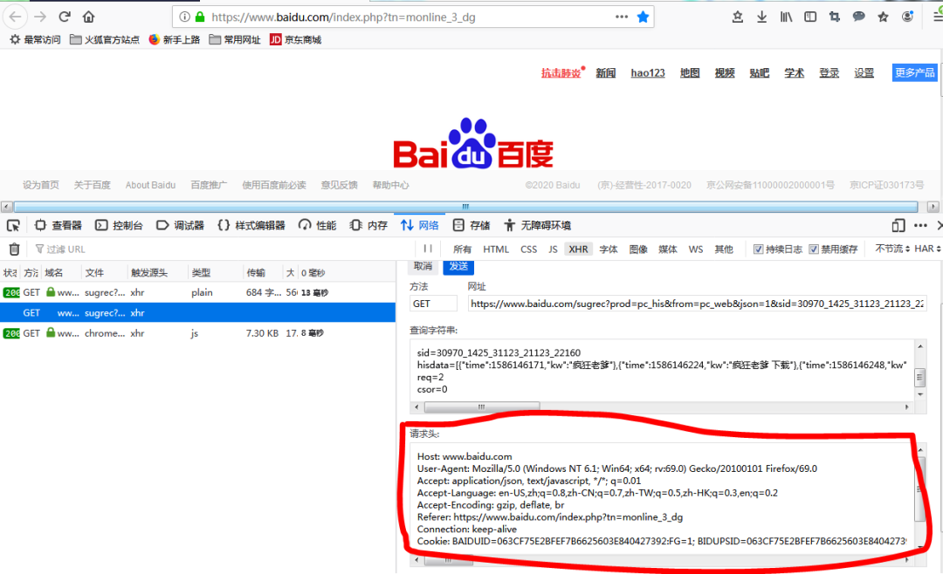Switch to the 查看器 inspector tab
Screen dimensions: 943x574
pos(59,225)
